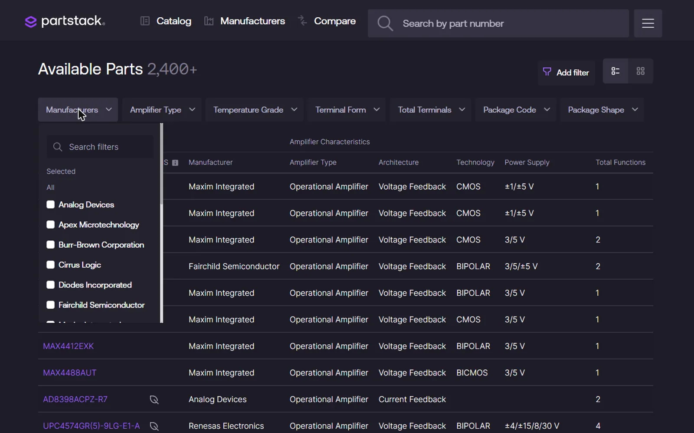
Task: Click the Search filters magnifier icon
Action: (58, 147)
